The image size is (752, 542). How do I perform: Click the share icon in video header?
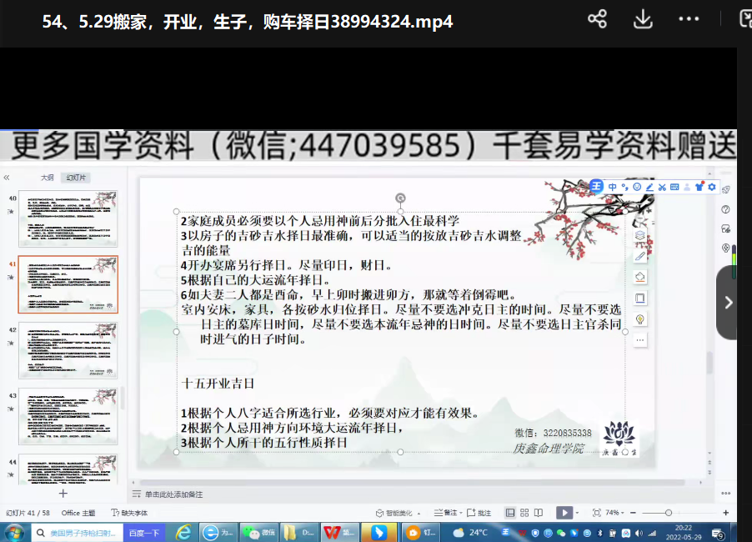(x=597, y=19)
